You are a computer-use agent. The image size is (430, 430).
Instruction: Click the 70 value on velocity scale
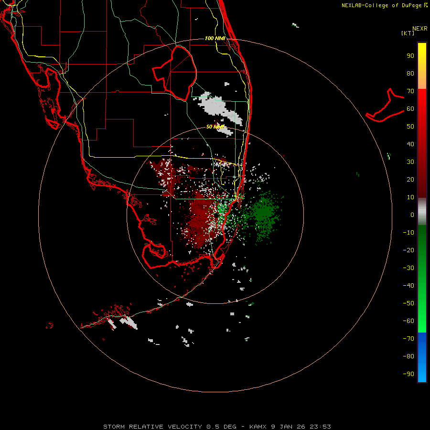click(410, 91)
